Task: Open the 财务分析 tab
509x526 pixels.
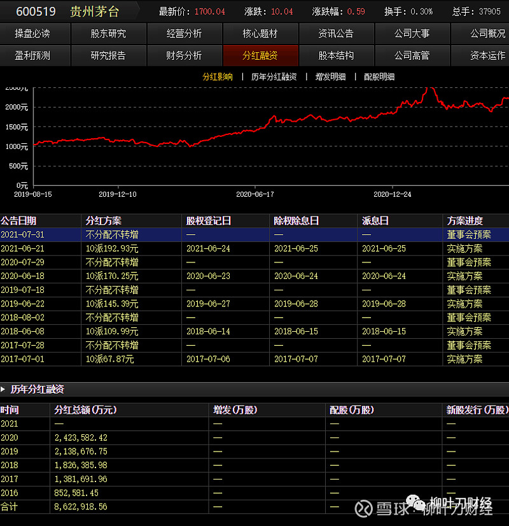Action: [x=185, y=55]
